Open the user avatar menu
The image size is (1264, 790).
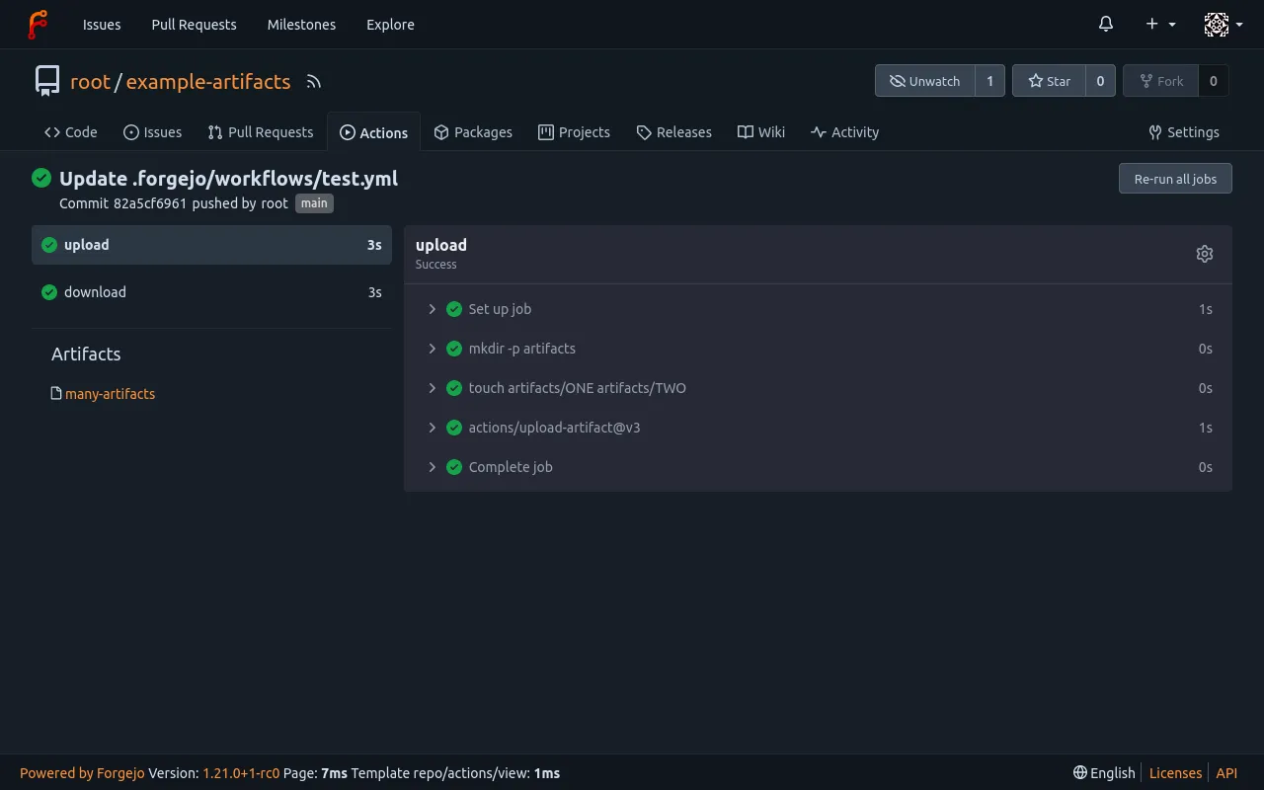click(x=1223, y=25)
